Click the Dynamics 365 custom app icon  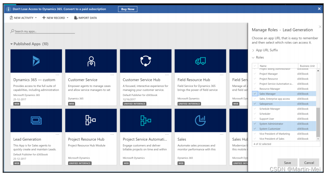coord(36,61)
